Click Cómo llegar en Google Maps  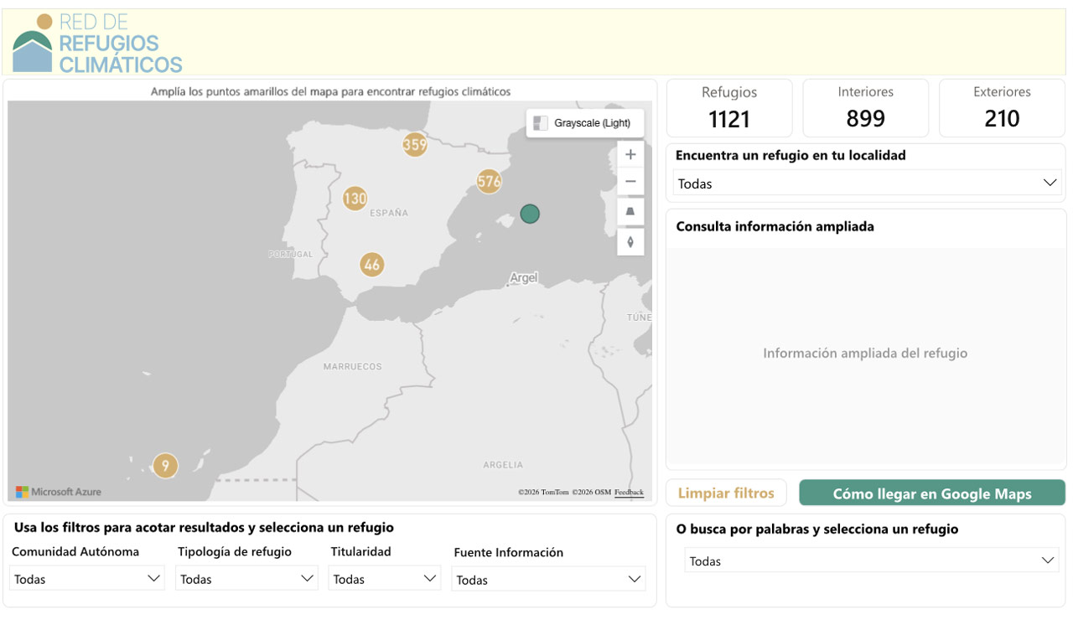point(932,493)
